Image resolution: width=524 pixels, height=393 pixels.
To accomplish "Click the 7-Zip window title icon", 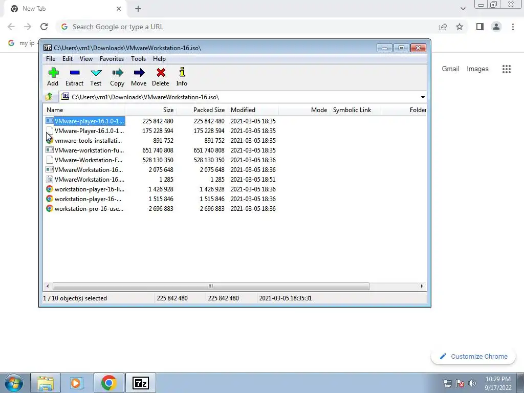I will point(48,48).
